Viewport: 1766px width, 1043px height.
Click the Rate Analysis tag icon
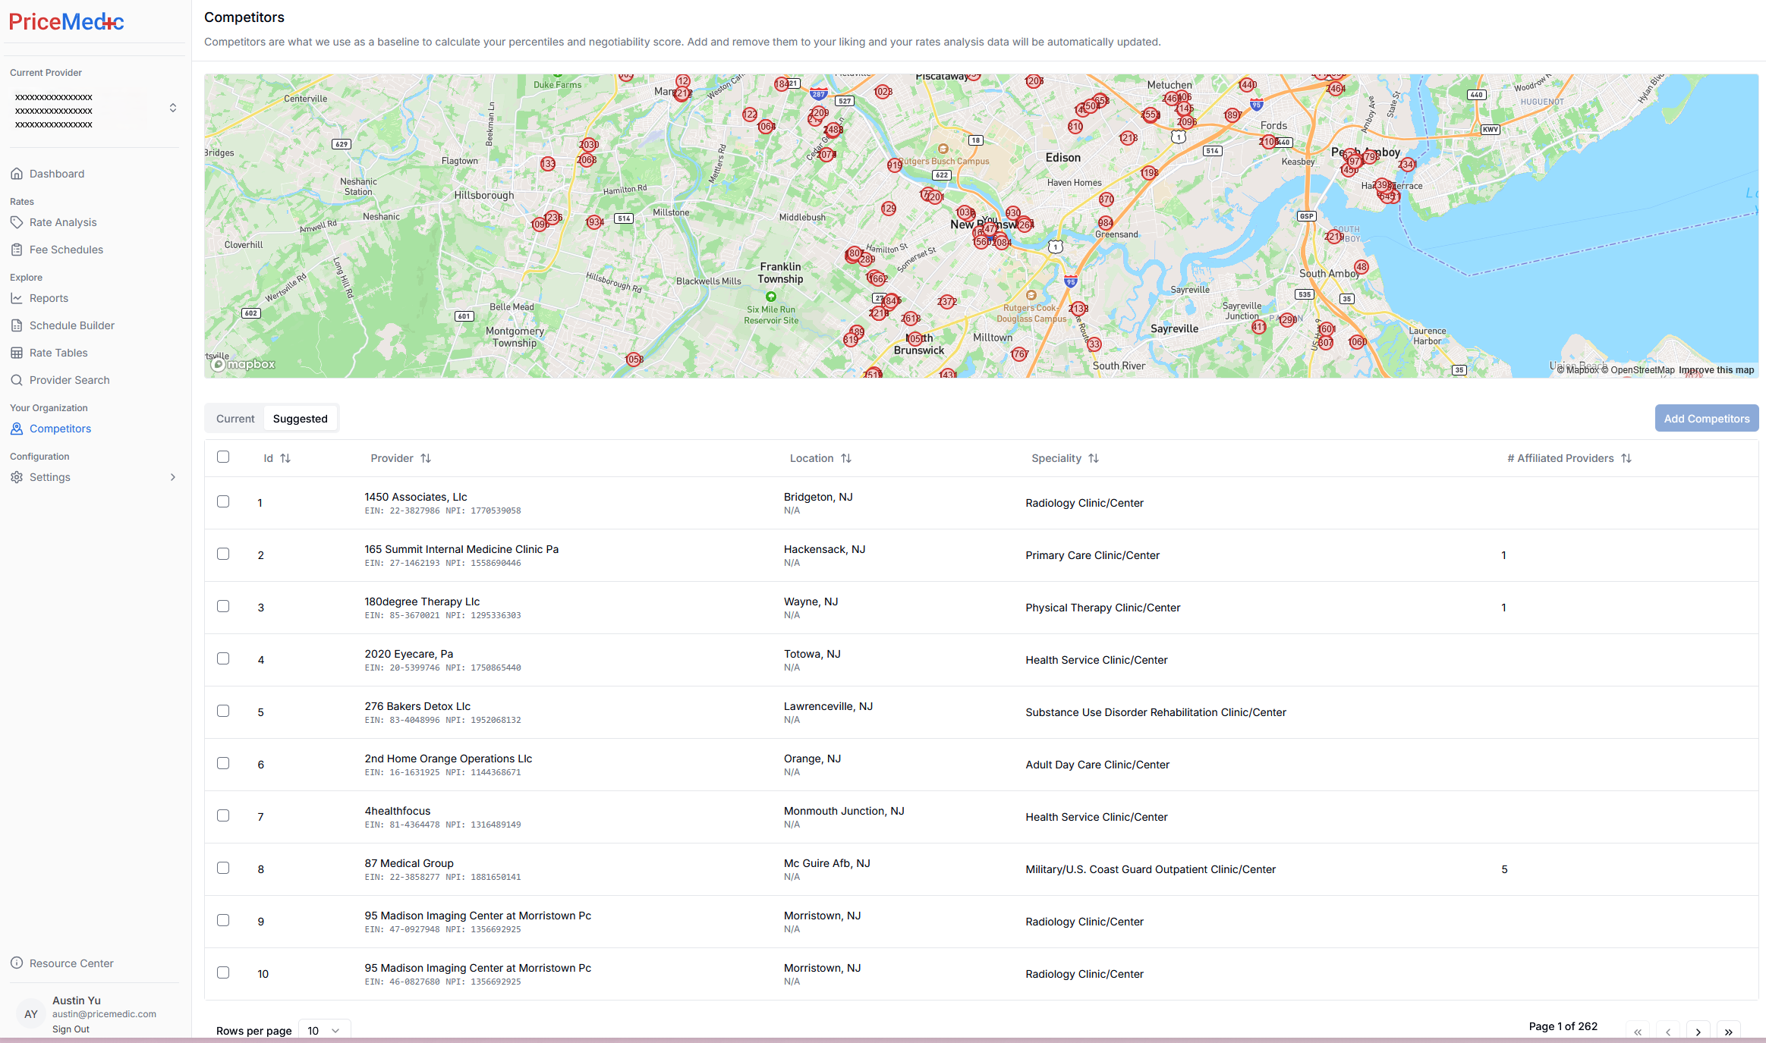(x=17, y=222)
